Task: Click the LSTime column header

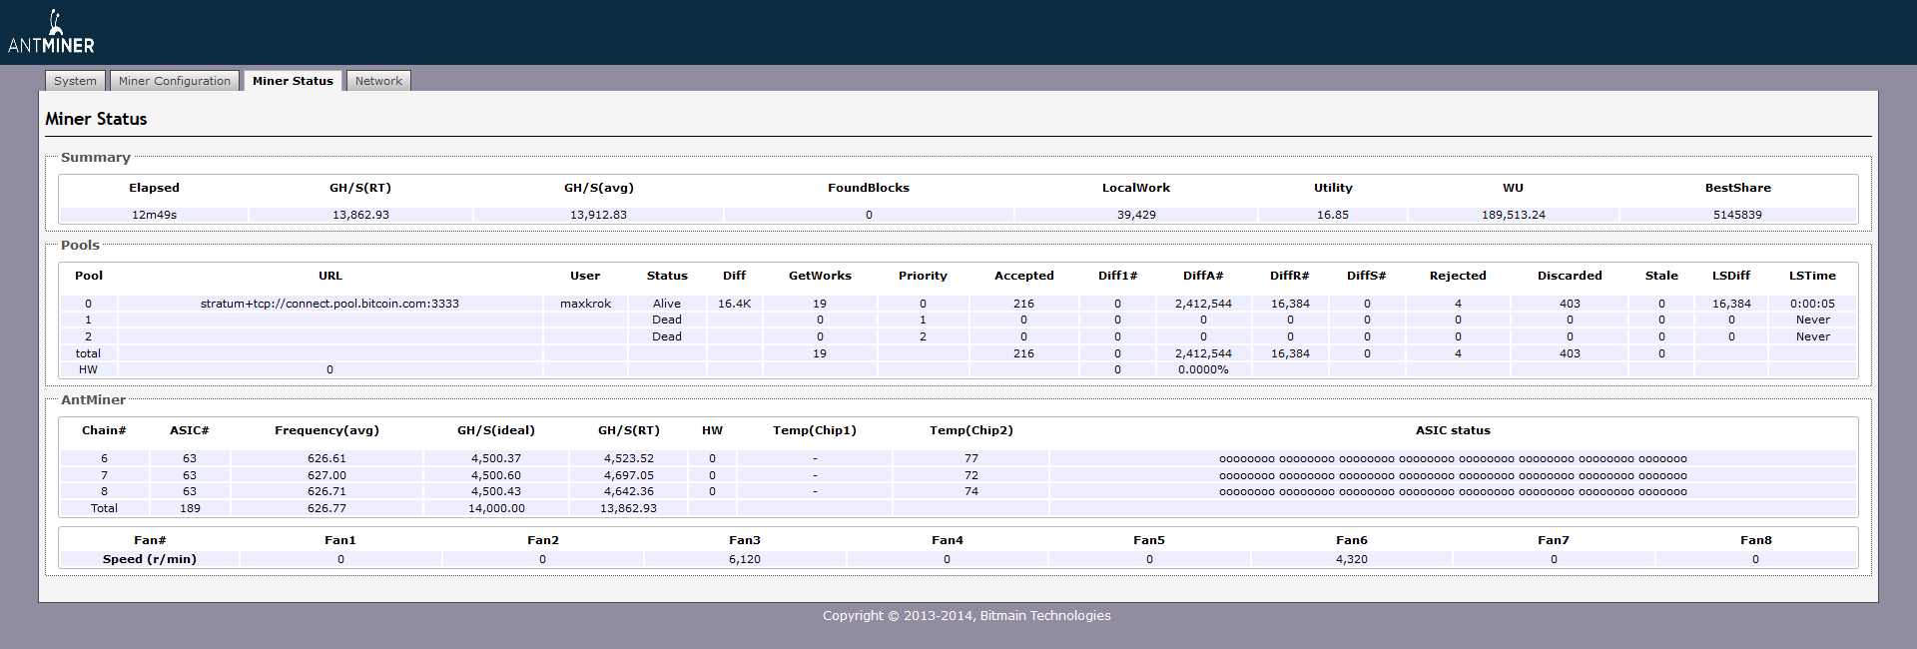Action: pos(1812,276)
